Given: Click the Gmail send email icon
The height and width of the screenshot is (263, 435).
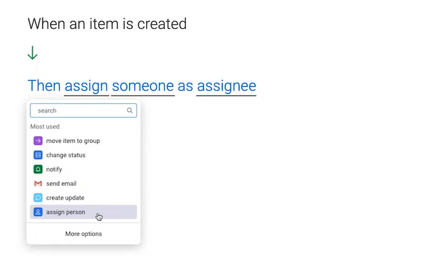Looking at the screenshot, I should pyautogui.click(x=38, y=183).
